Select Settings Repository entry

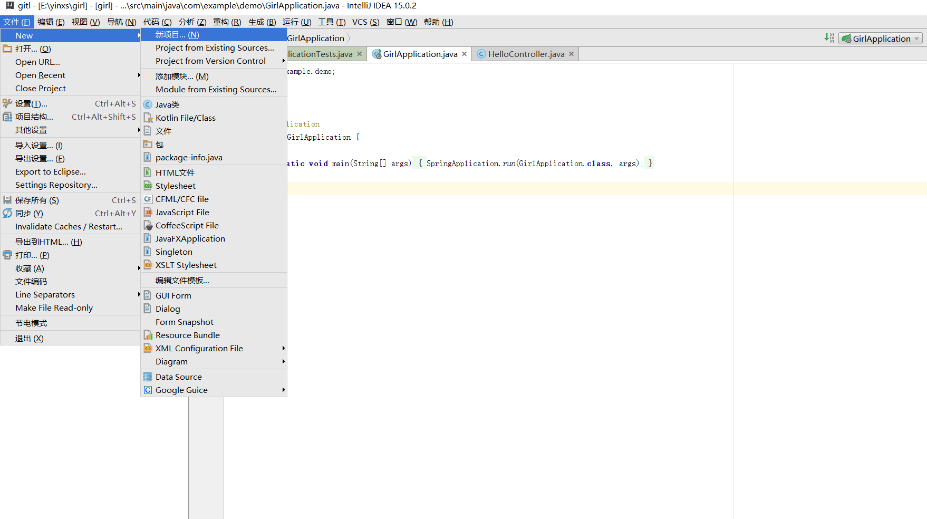click(70, 185)
